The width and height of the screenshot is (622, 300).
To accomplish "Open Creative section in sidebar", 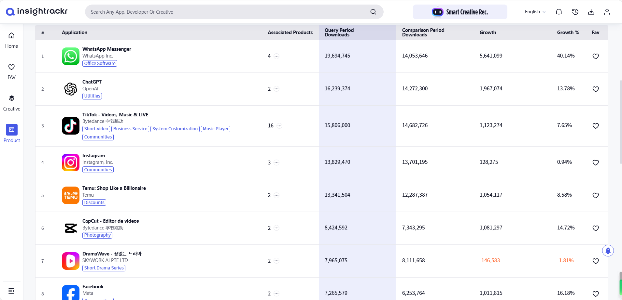I will [x=12, y=103].
